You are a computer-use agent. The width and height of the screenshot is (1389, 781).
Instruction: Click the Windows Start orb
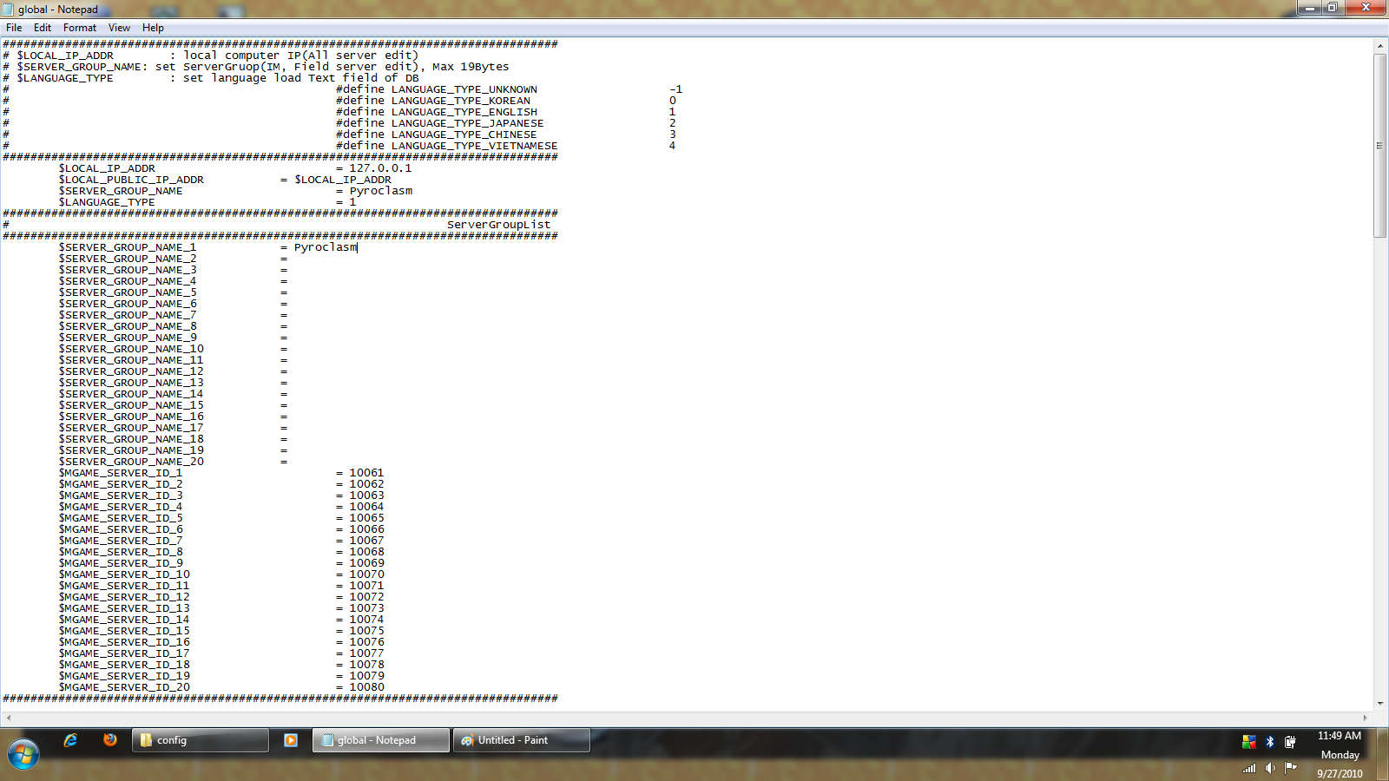coord(23,753)
